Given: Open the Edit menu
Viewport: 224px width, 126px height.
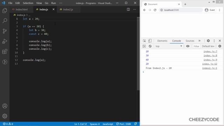Looking at the screenshot, I should (x=17, y=3).
